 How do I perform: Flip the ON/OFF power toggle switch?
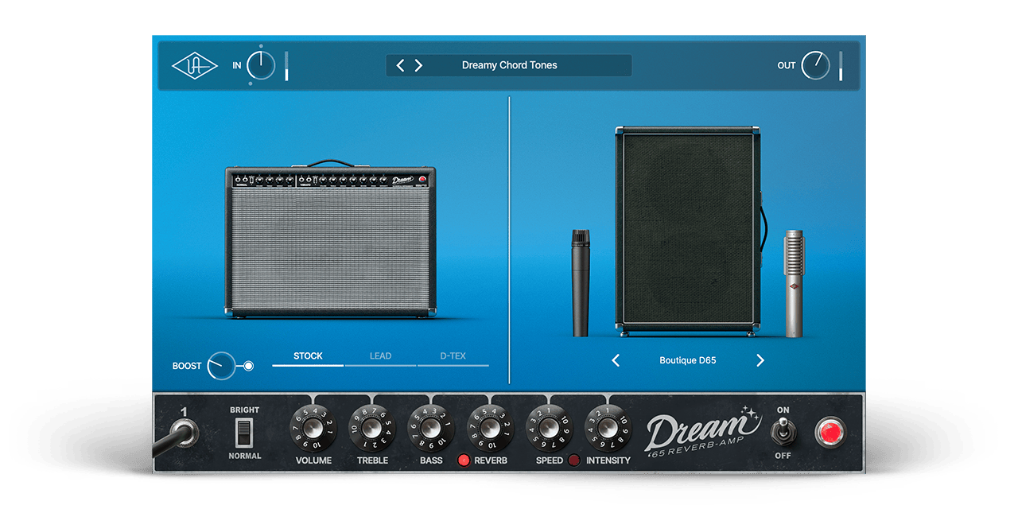pos(783,433)
